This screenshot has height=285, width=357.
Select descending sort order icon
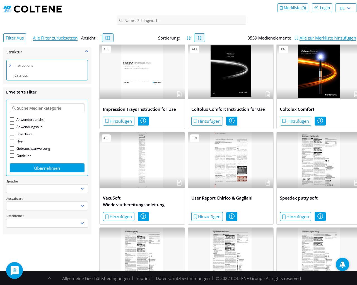[x=189, y=38]
